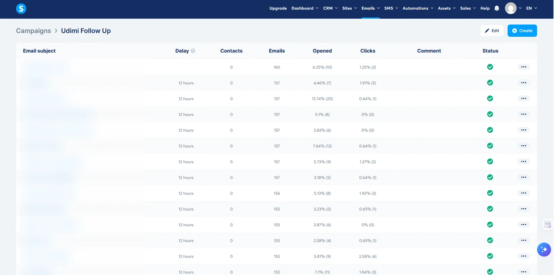Expand the Automations dropdown menu
Screen dimensions: 554x275
click(x=418, y=8)
